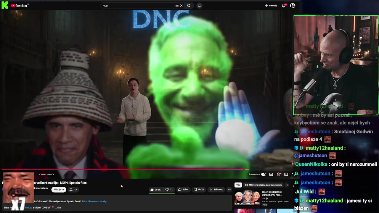The image size is (379, 213).
Task: Clear the search text with the X
Action: click(182, 6)
